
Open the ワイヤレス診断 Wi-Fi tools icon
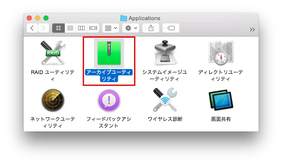coord(165,100)
